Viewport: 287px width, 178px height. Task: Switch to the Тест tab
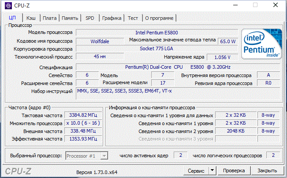pyautogui.click(x=133, y=18)
